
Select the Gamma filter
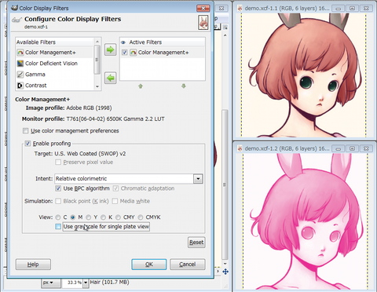[54, 75]
